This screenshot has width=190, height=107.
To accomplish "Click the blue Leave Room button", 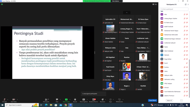I will 152,100.
